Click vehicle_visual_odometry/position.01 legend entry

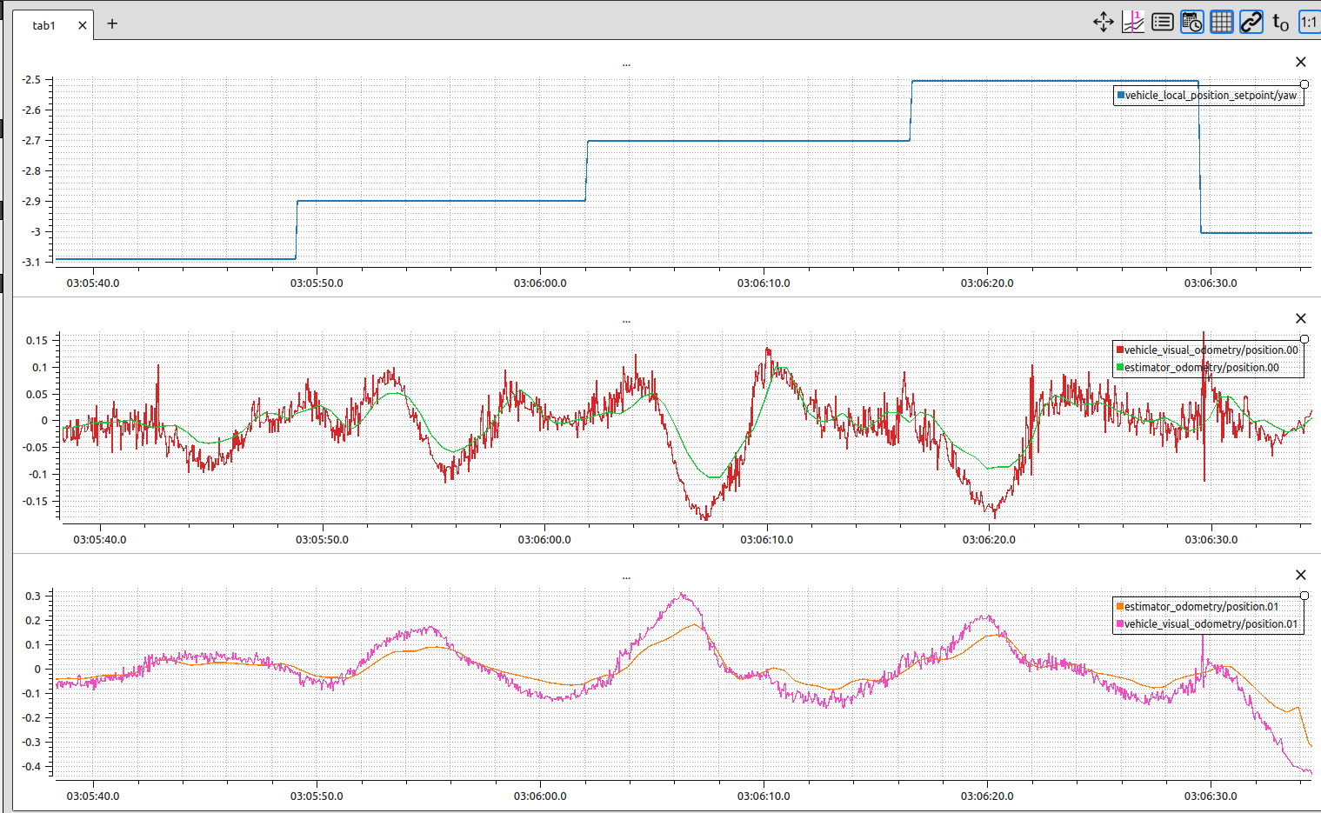point(1211,624)
